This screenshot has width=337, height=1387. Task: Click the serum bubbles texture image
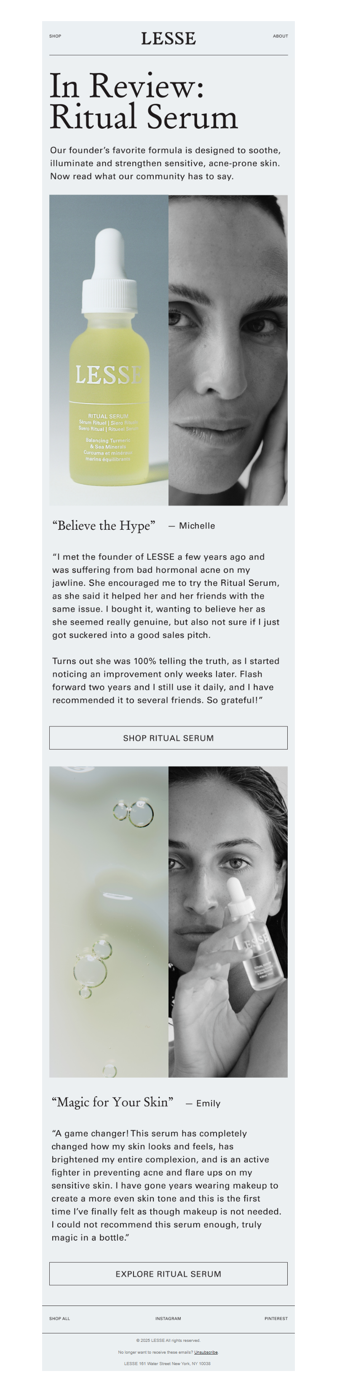coord(109,921)
